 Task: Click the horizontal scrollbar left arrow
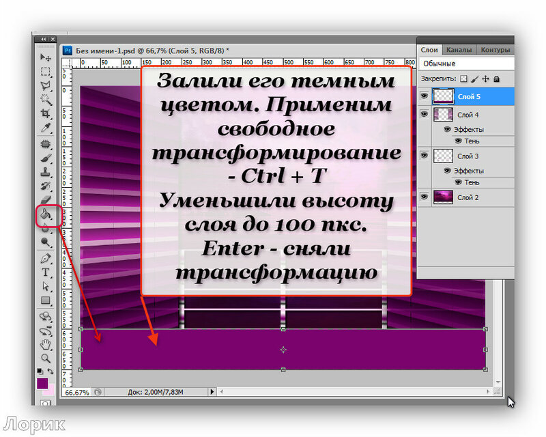pos(222,392)
